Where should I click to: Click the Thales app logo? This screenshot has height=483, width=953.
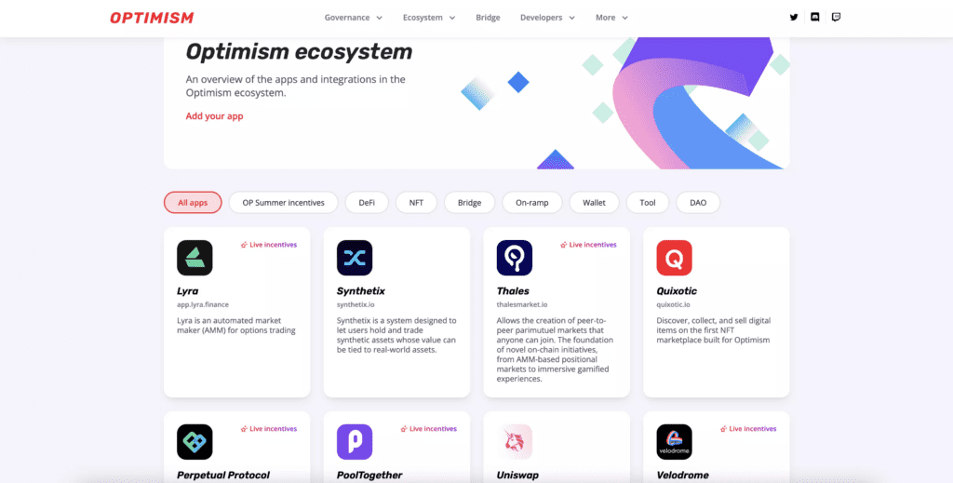pyautogui.click(x=514, y=258)
